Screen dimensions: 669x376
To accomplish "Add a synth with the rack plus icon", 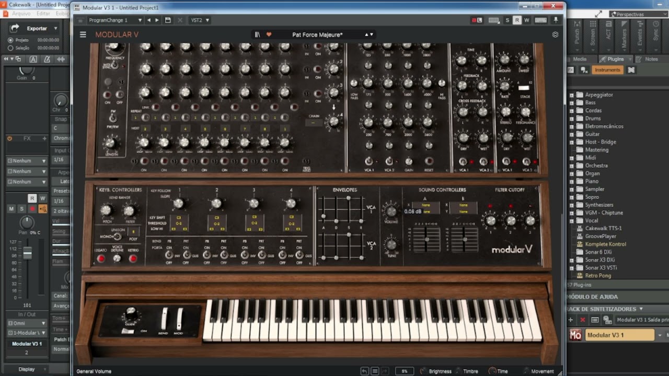I will [x=572, y=320].
